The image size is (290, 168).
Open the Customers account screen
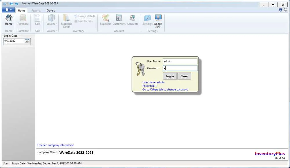point(119,20)
